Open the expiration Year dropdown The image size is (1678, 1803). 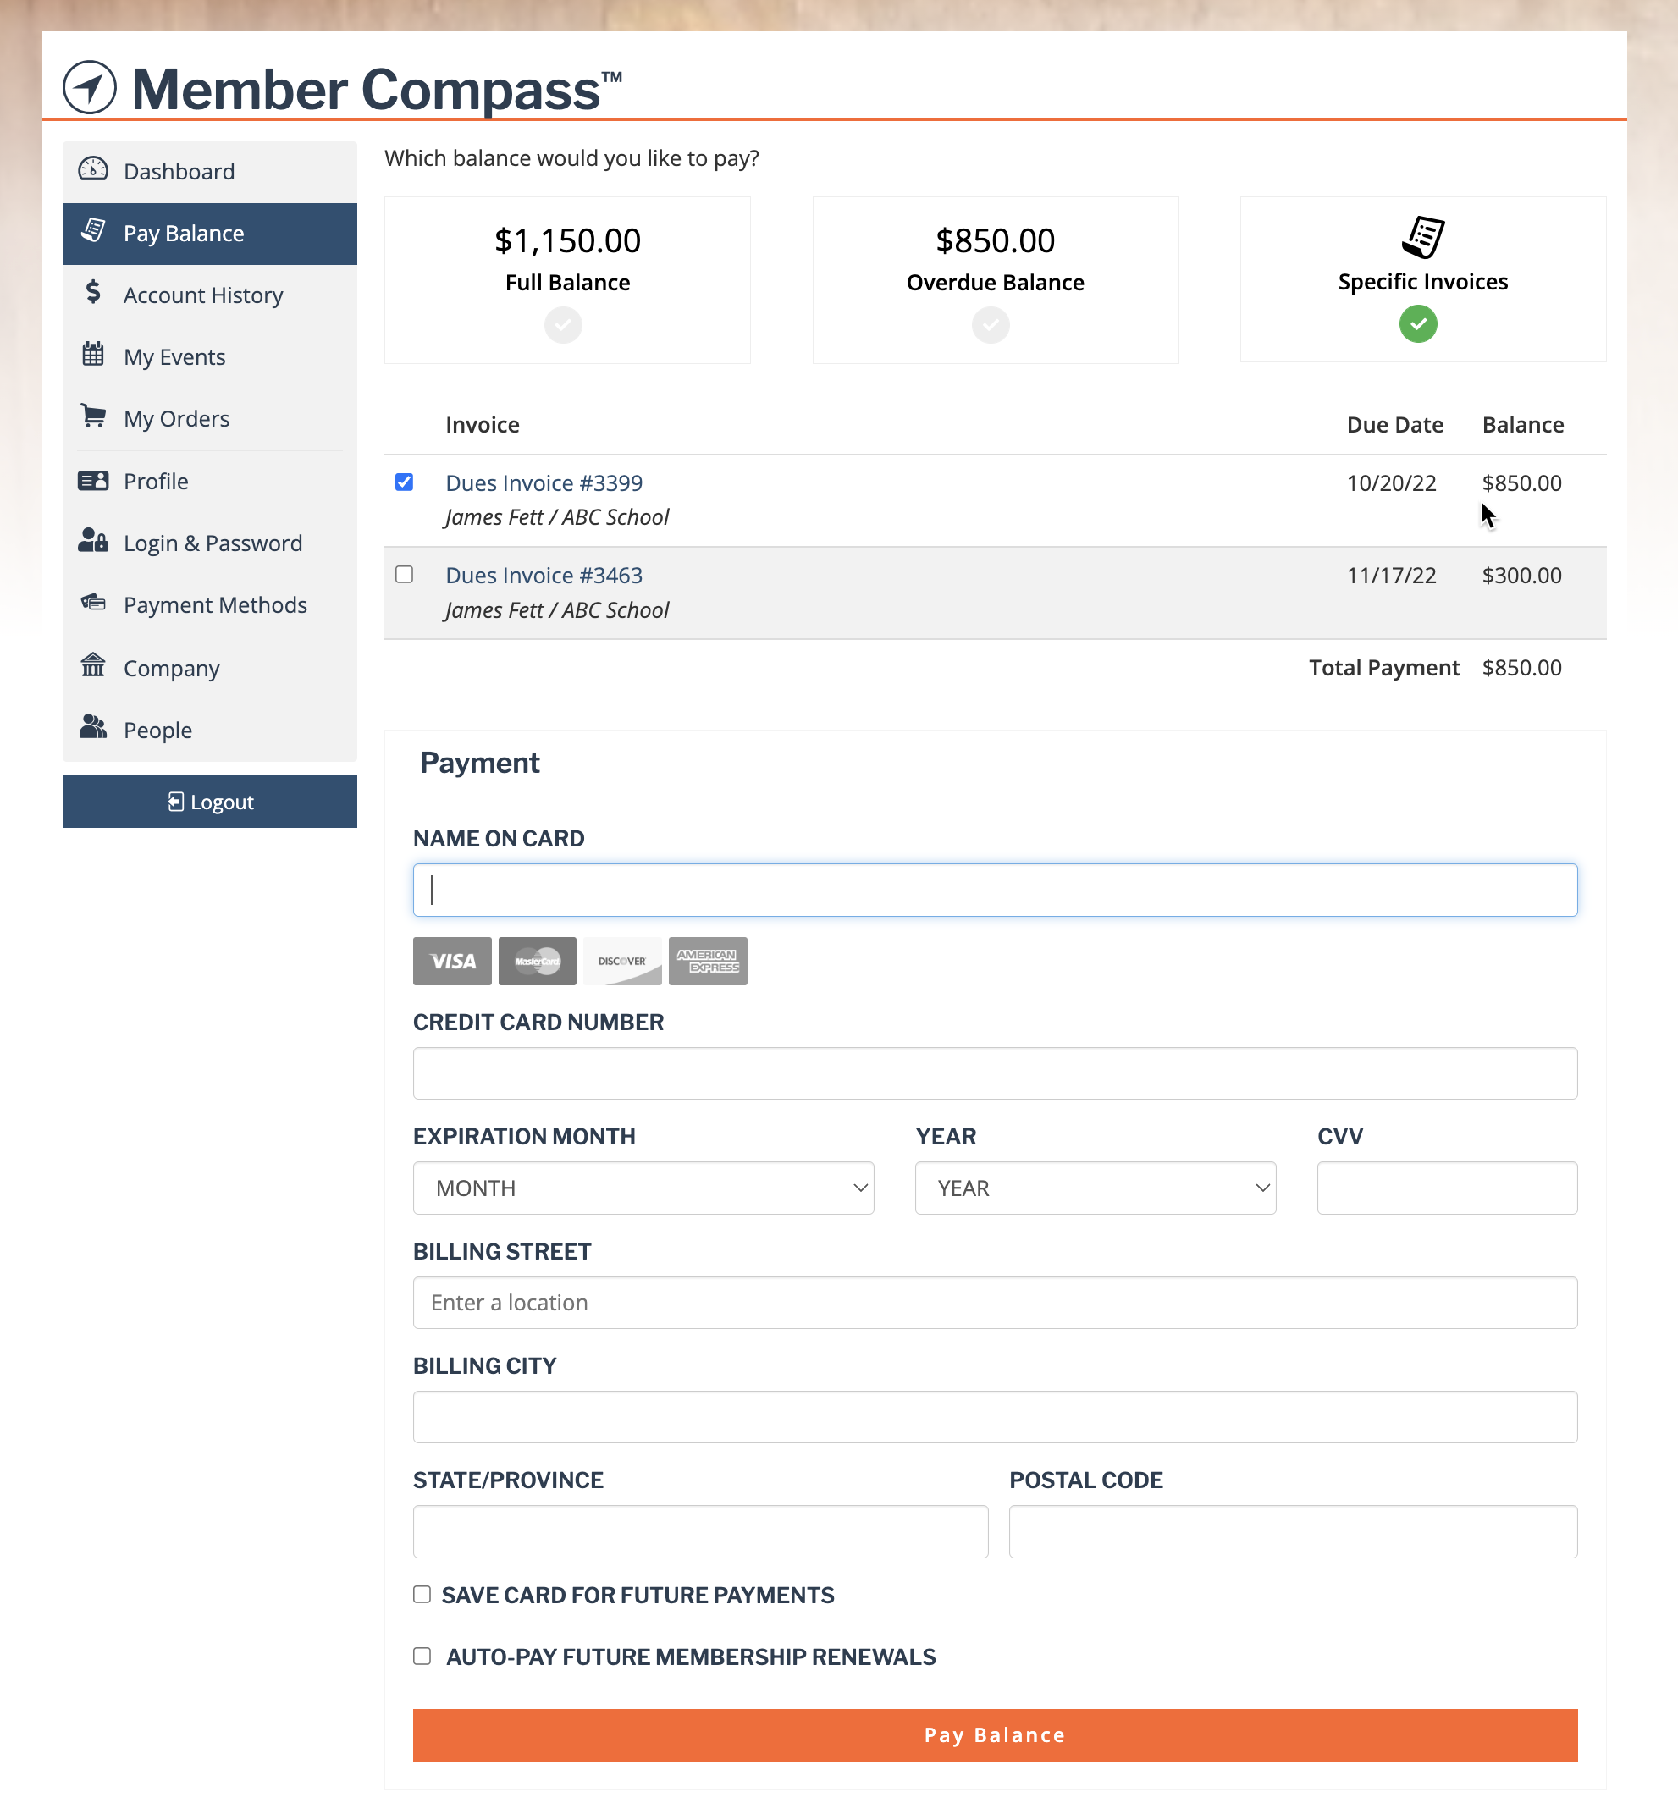tap(1096, 1189)
